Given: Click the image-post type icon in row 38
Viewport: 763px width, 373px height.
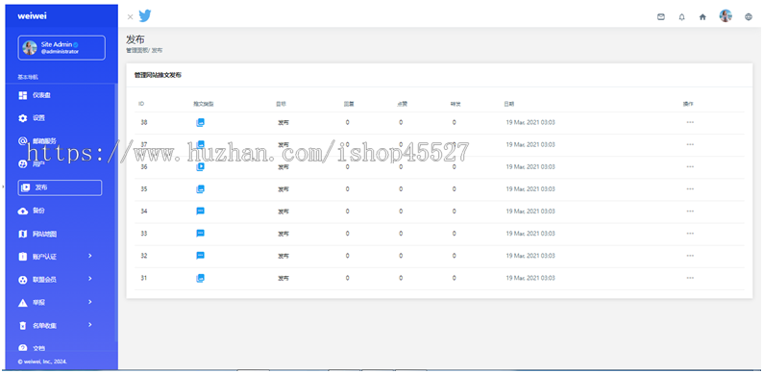Looking at the screenshot, I should (x=200, y=122).
